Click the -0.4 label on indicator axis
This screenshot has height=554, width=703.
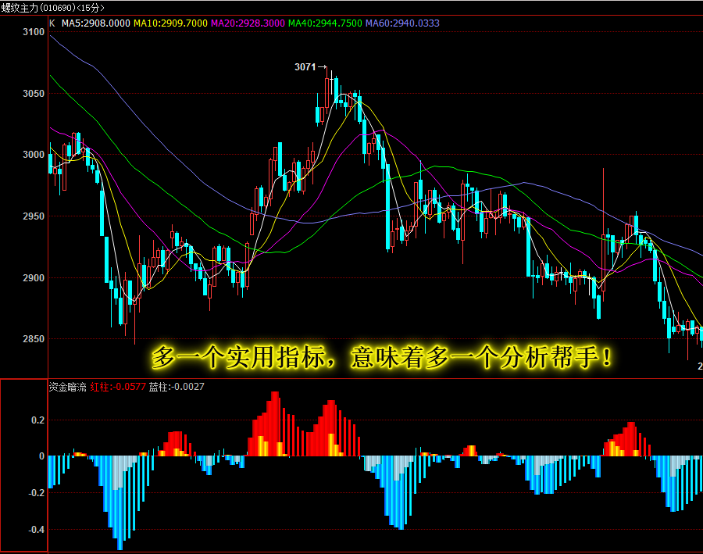37,530
